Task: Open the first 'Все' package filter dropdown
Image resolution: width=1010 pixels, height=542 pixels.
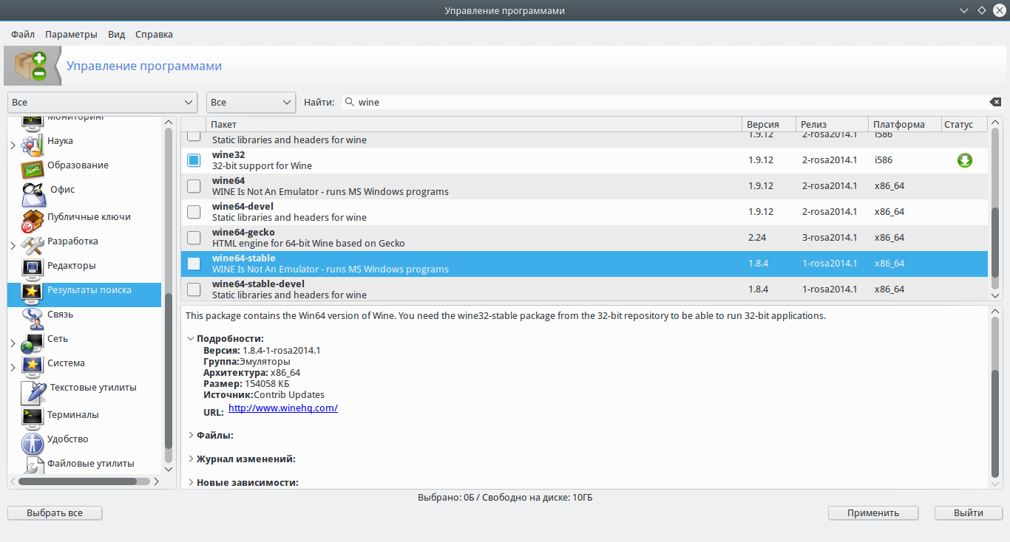Action: click(x=102, y=102)
